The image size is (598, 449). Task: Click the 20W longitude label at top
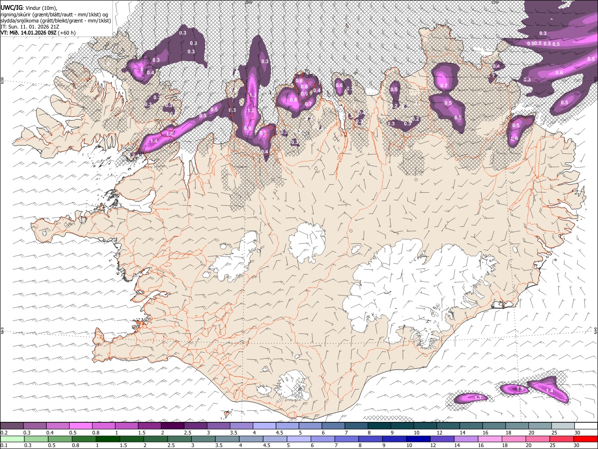point(249,2)
